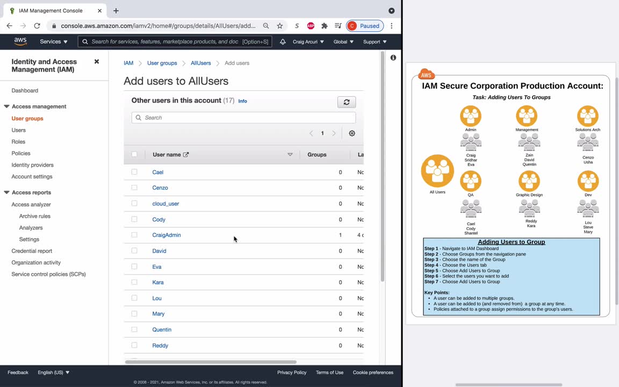Screen dimensions: 619x387
Task: Check the box for user David
Action: tap(134, 251)
